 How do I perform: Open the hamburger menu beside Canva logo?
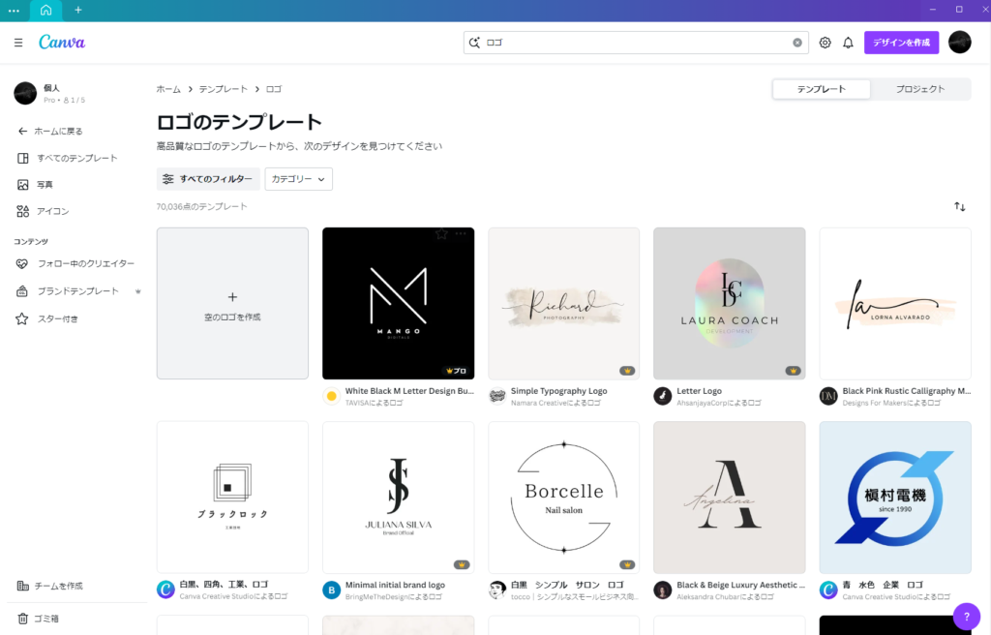coord(18,43)
